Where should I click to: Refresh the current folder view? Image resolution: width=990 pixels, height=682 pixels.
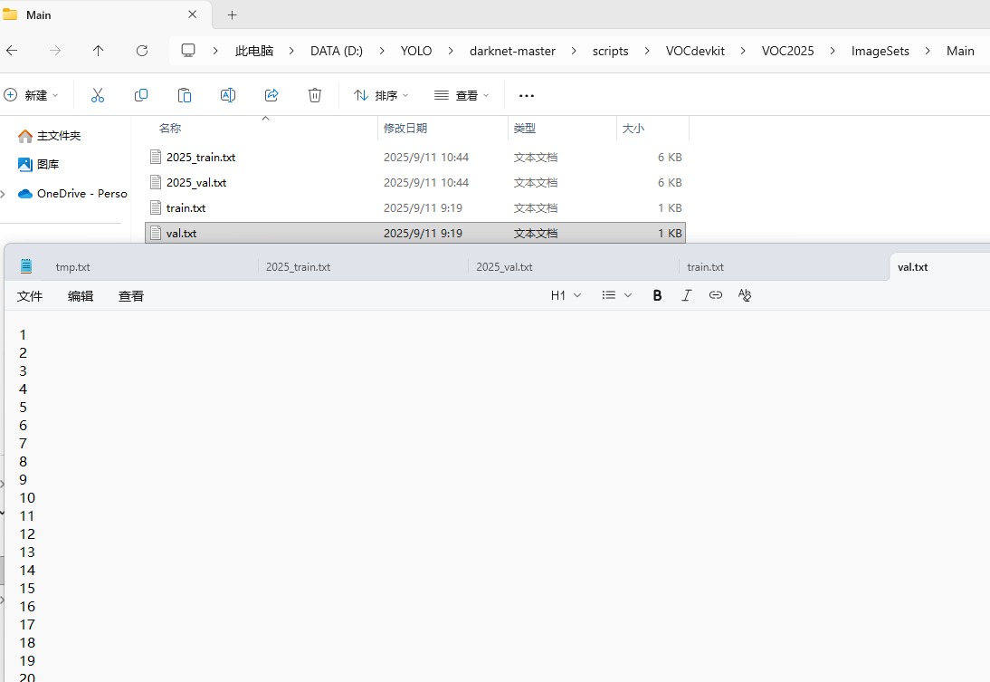[142, 51]
